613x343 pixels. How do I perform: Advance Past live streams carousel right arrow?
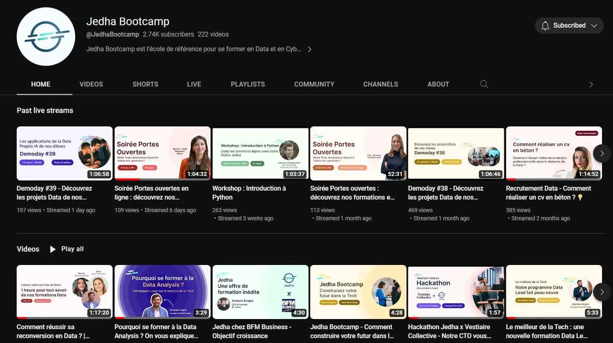point(602,153)
